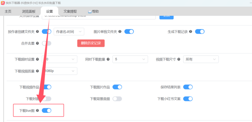The width and height of the screenshot is (252, 122).
Task: Enable 合并去重 switch
Action: pos(47,44)
